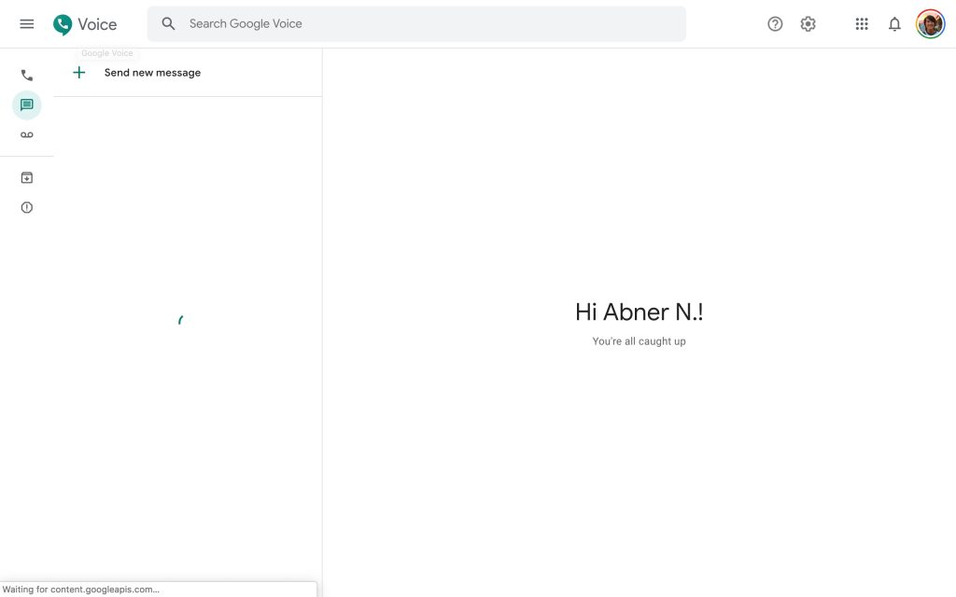Click the search magnifier icon

coord(168,24)
